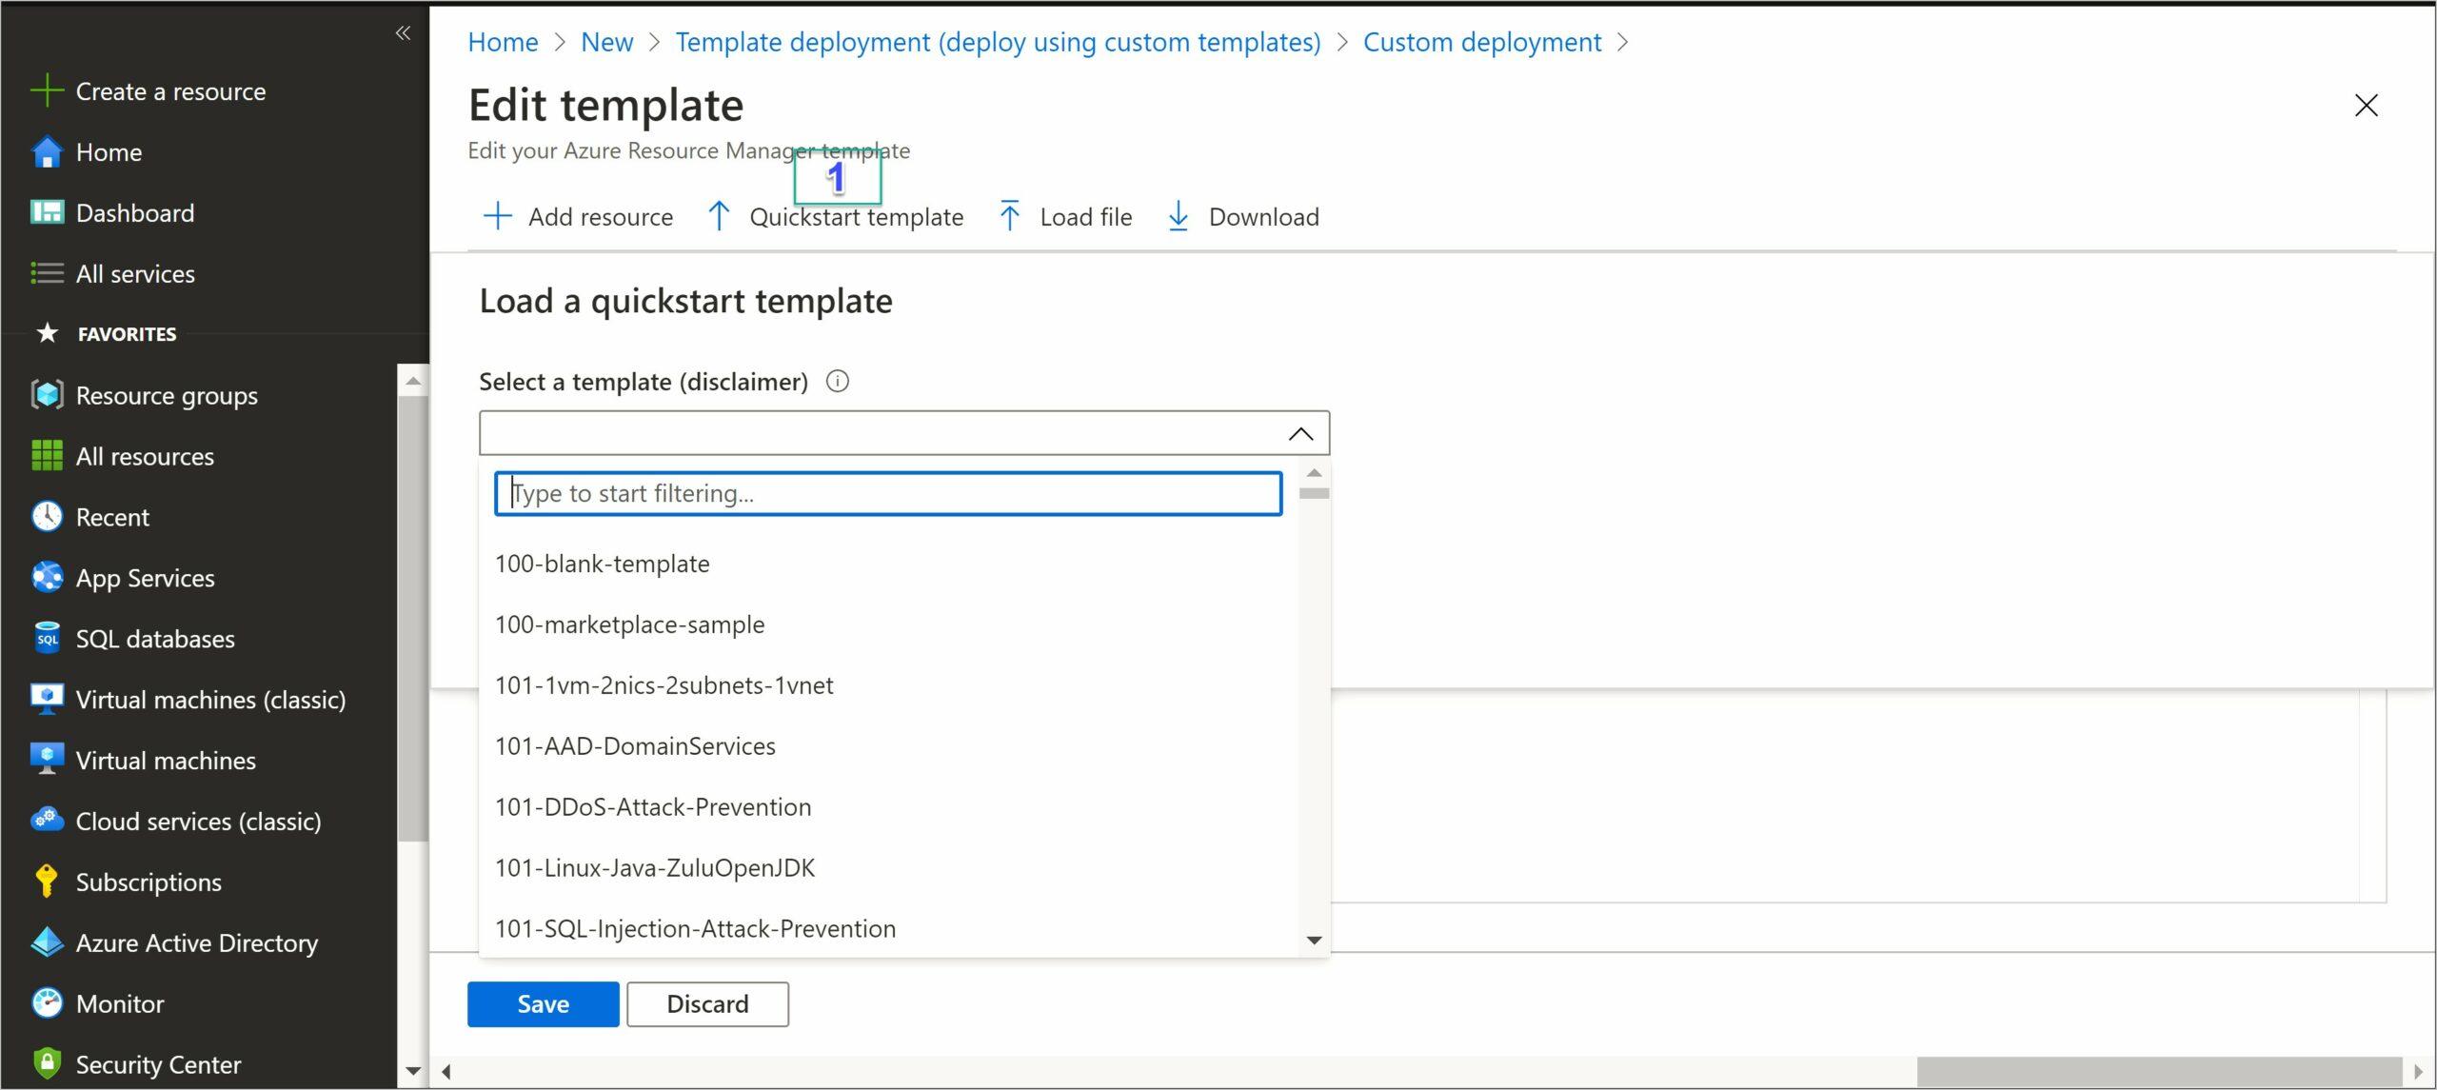Open App Services menu label
The image size is (2437, 1090).
146,579
